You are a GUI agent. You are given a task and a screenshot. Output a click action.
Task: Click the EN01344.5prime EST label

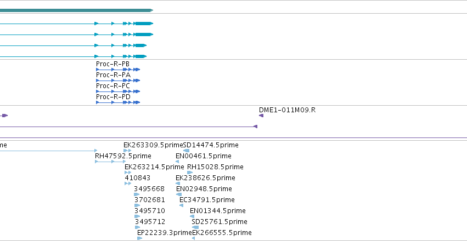218,211
